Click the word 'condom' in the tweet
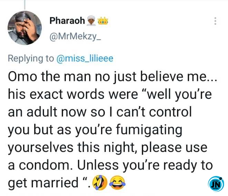Screen dimensions: 228x196 (46, 165)
